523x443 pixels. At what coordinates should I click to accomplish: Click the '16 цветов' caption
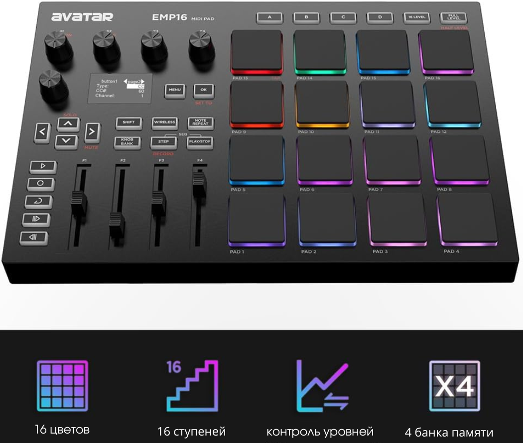tap(62, 430)
